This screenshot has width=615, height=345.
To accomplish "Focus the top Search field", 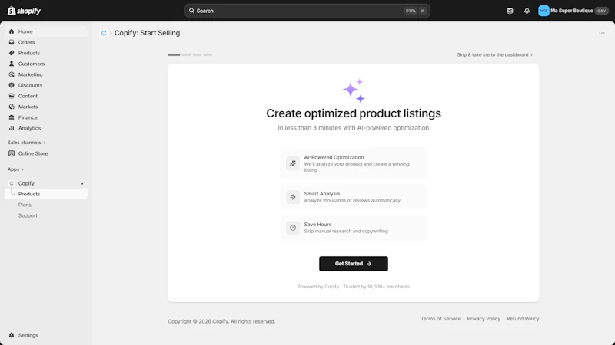I will click(x=307, y=11).
